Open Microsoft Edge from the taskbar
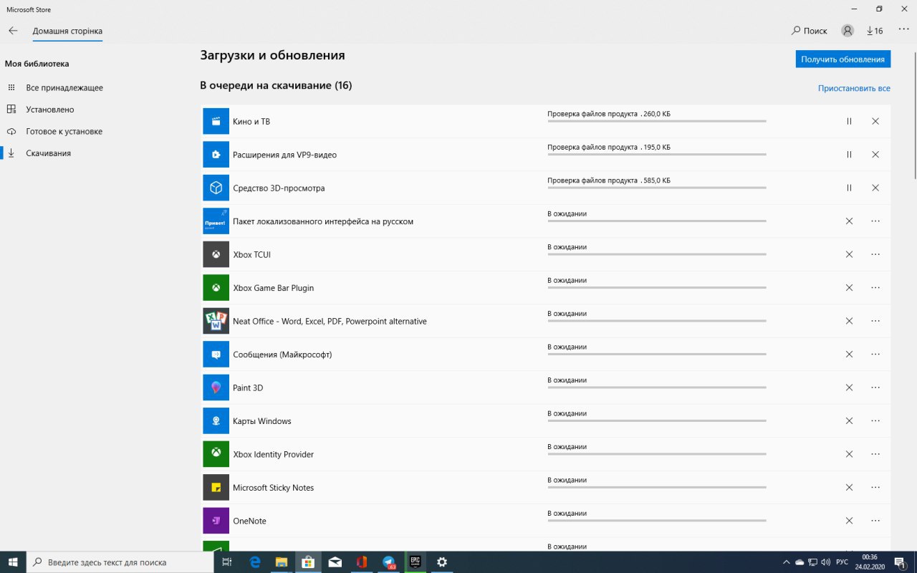The image size is (917, 573). pyautogui.click(x=254, y=562)
